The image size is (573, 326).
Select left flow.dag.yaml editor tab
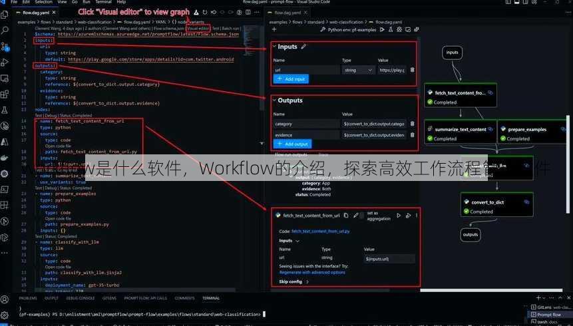coord(36,13)
